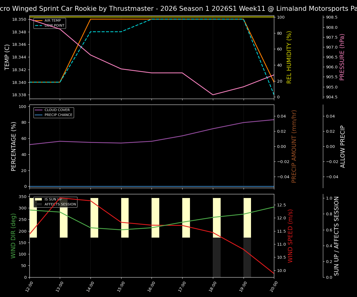Toggle DEW POINT visibility in the legend
The height and width of the screenshot is (297, 357).
click(x=51, y=25)
